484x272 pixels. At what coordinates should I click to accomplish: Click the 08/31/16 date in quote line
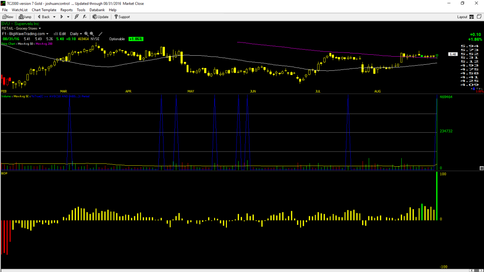pyautogui.click(x=11, y=39)
